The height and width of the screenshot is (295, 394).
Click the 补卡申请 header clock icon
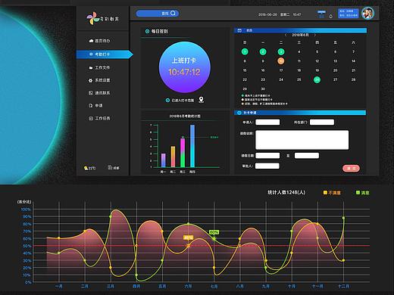pos(239,113)
